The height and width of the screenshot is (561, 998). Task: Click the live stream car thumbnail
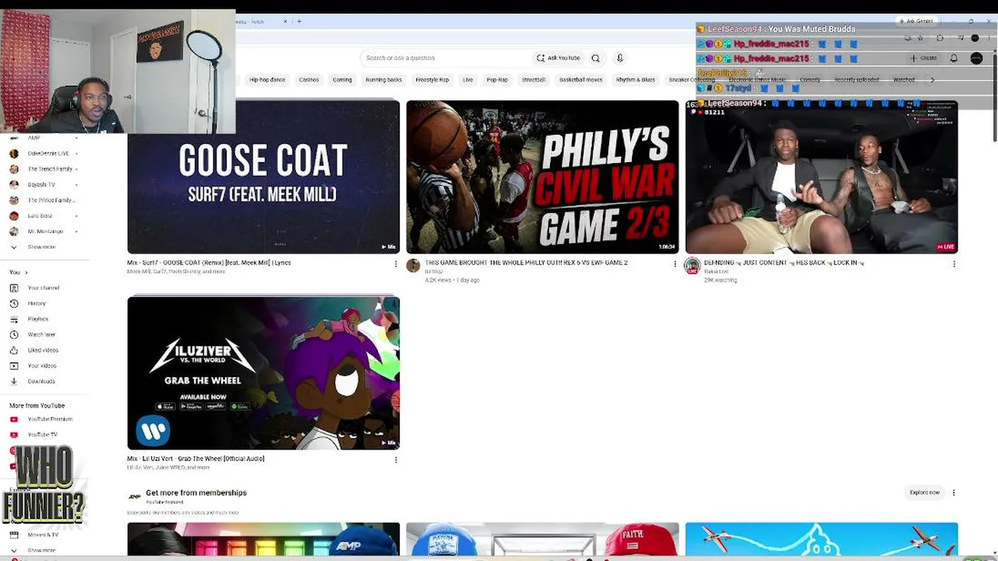coord(821,177)
